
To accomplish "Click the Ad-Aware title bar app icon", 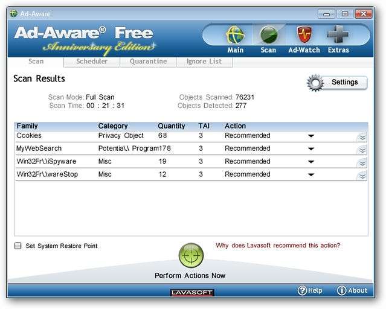I will [13, 13].
